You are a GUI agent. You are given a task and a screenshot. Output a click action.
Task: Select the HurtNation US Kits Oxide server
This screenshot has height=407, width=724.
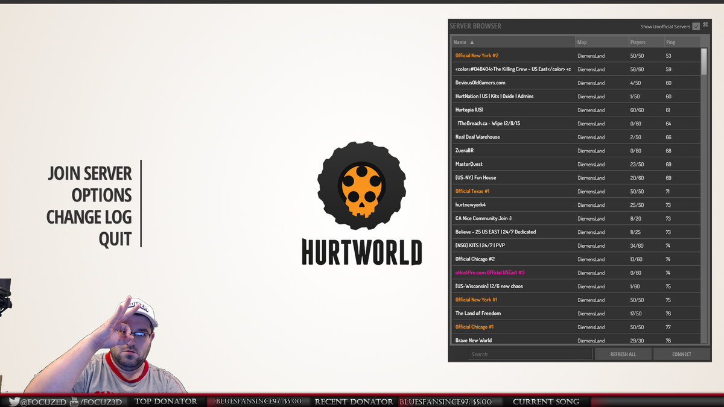[576, 96]
